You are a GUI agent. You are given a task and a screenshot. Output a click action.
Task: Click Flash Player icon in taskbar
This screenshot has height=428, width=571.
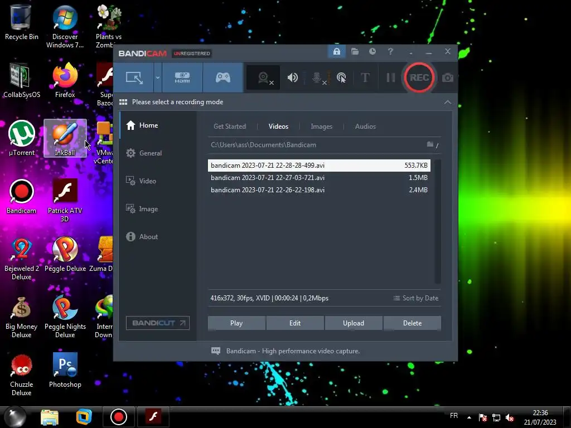pyautogui.click(x=153, y=417)
